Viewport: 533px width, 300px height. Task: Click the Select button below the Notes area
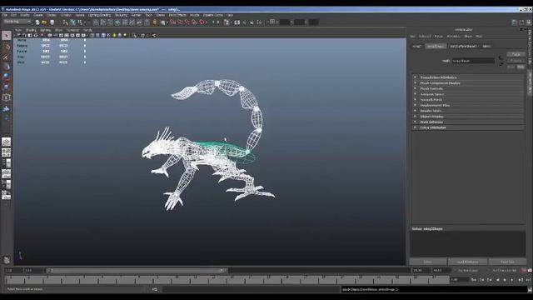(428, 262)
